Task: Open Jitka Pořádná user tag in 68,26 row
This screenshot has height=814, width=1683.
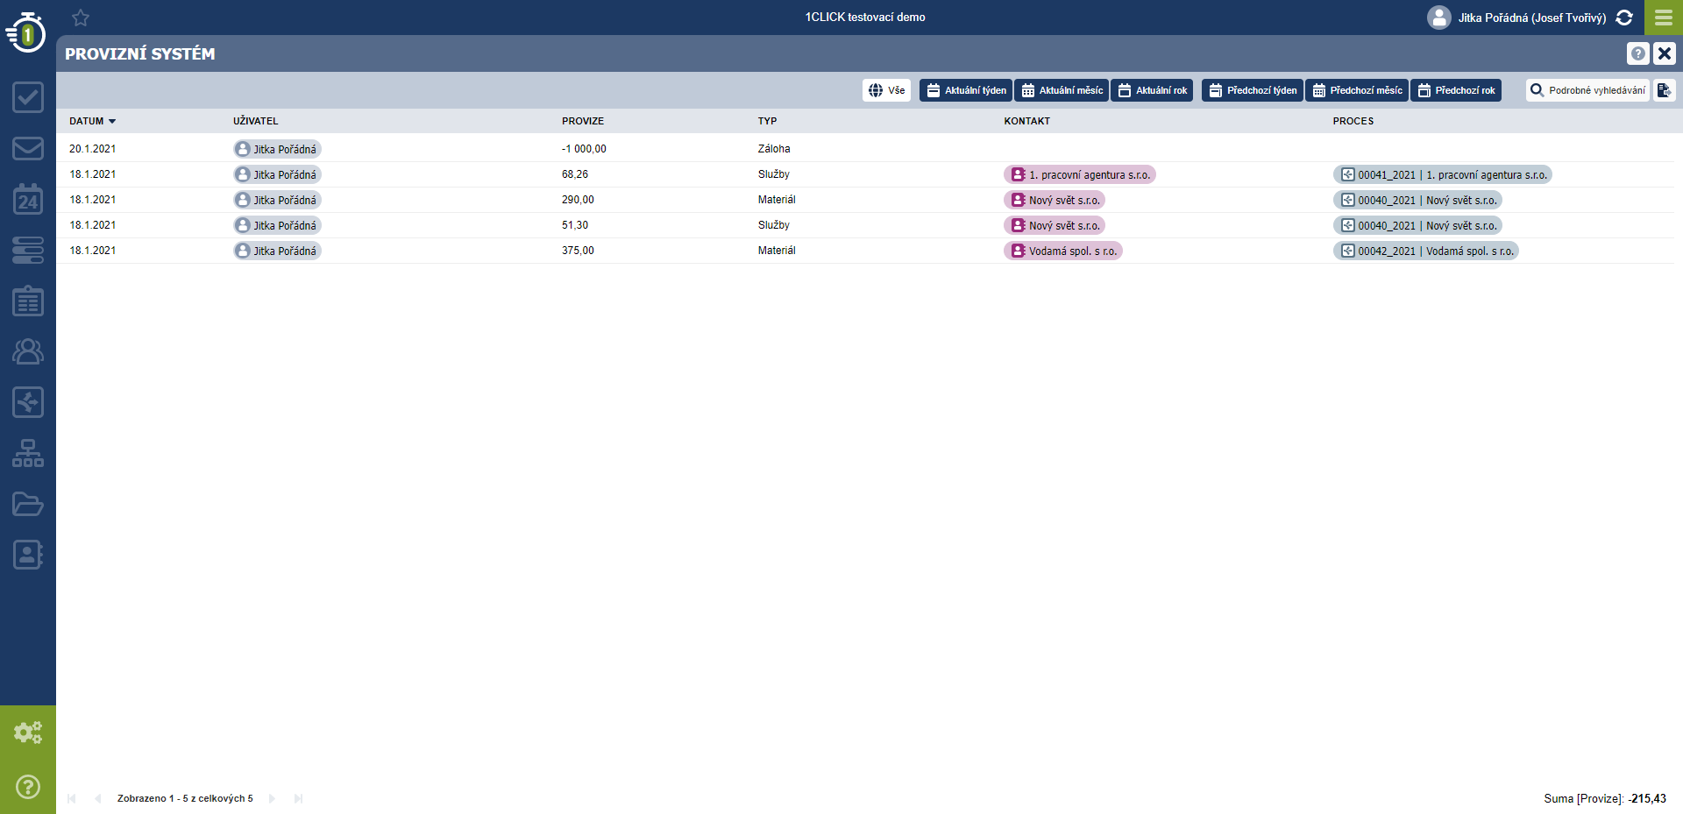Action: [x=277, y=174]
